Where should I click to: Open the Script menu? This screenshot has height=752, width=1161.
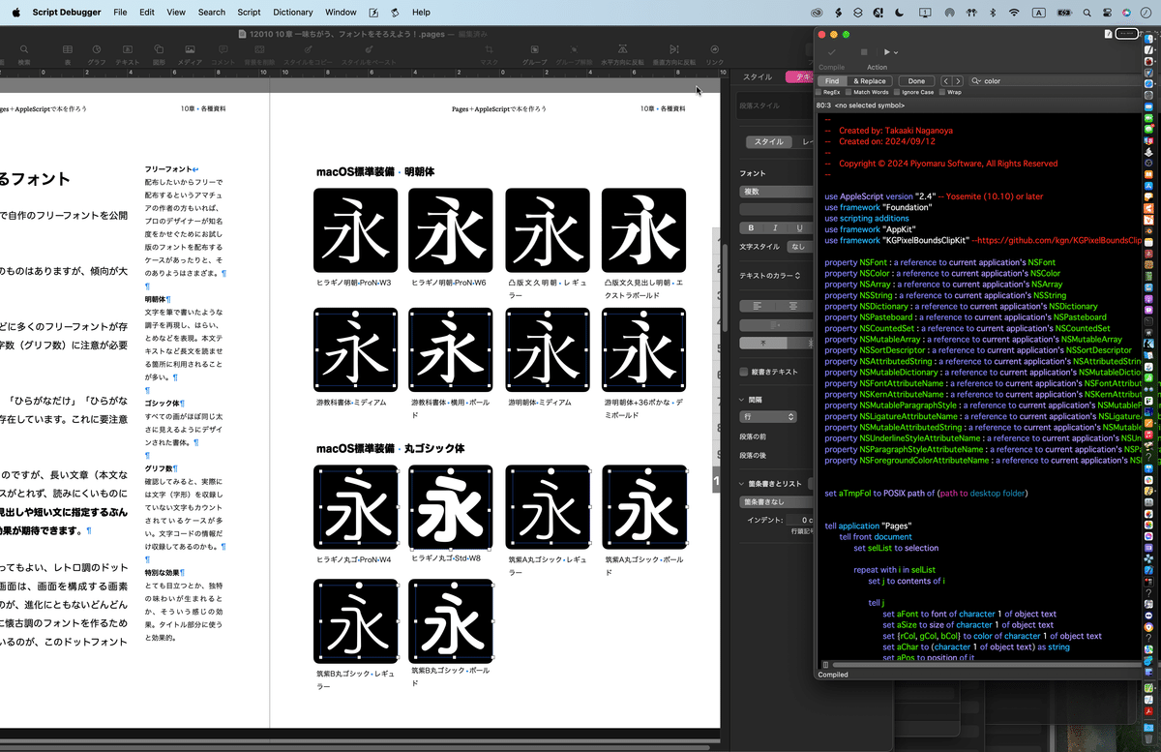coord(249,13)
